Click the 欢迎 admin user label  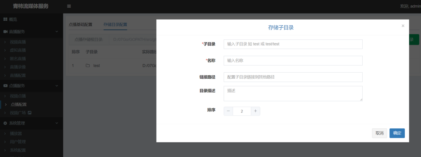point(410,6)
